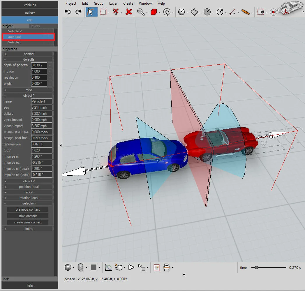This screenshot has height=291, width=305.
Task: Open the gray square background dropdown
Action: pyautogui.click(x=99, y=268)
